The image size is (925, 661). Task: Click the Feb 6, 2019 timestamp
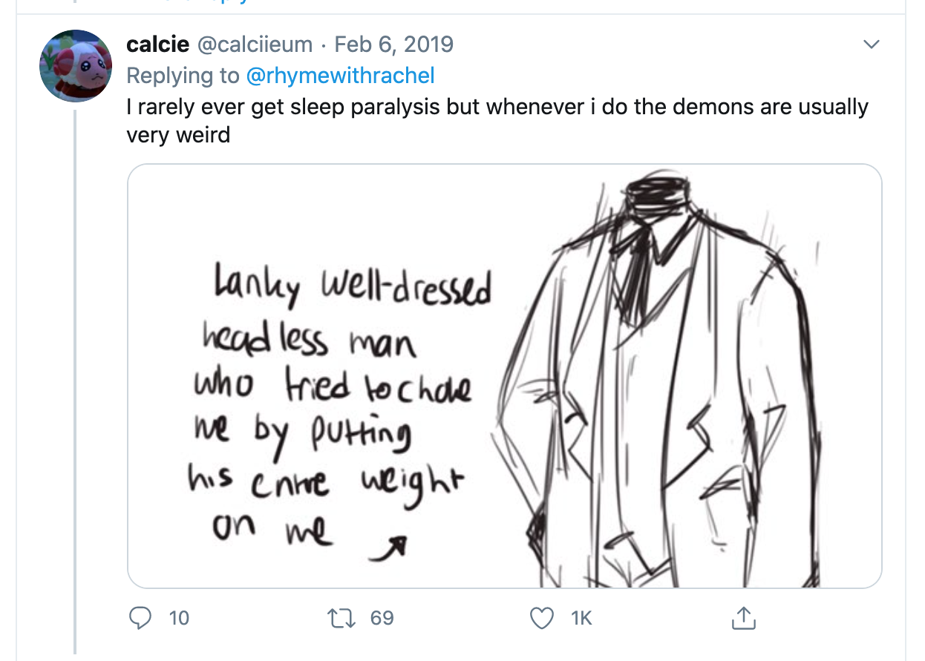pos(393,45)
